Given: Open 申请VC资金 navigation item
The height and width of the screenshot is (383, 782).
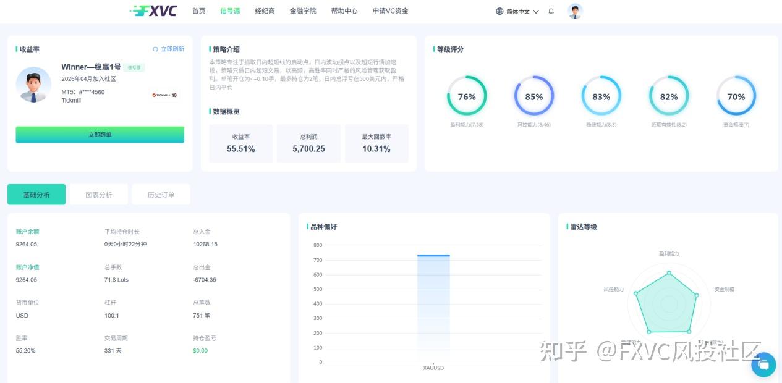Looking at the screenshot, I should [390, 11].
